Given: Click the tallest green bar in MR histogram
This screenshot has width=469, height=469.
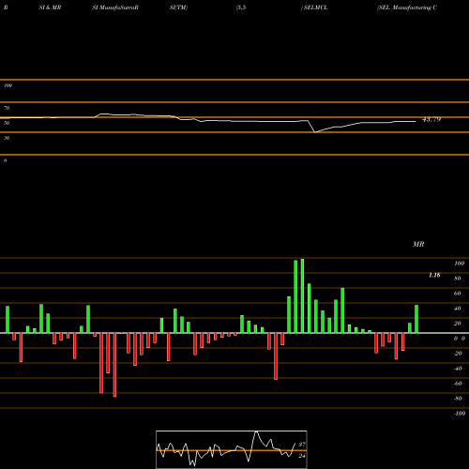Looking at the screenshot, I should tap(302, 295).
